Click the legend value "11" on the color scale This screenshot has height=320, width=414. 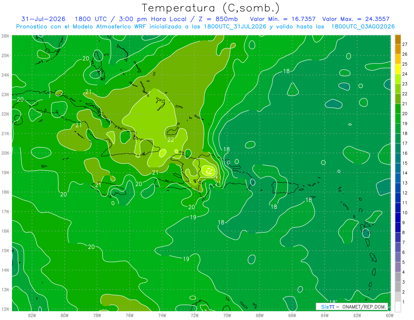coord(405,203)
